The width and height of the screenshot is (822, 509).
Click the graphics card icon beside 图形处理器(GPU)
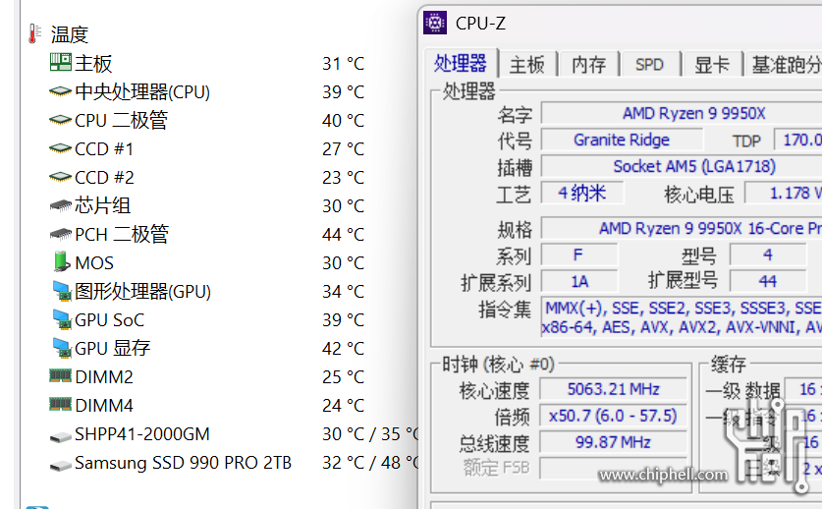pyautogui.click(x=62, y=291)
